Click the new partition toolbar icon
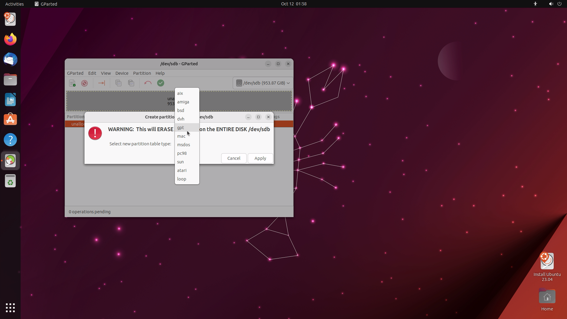Image resolution: width=567 pixels, height=319 pixels. pos(72,83)
